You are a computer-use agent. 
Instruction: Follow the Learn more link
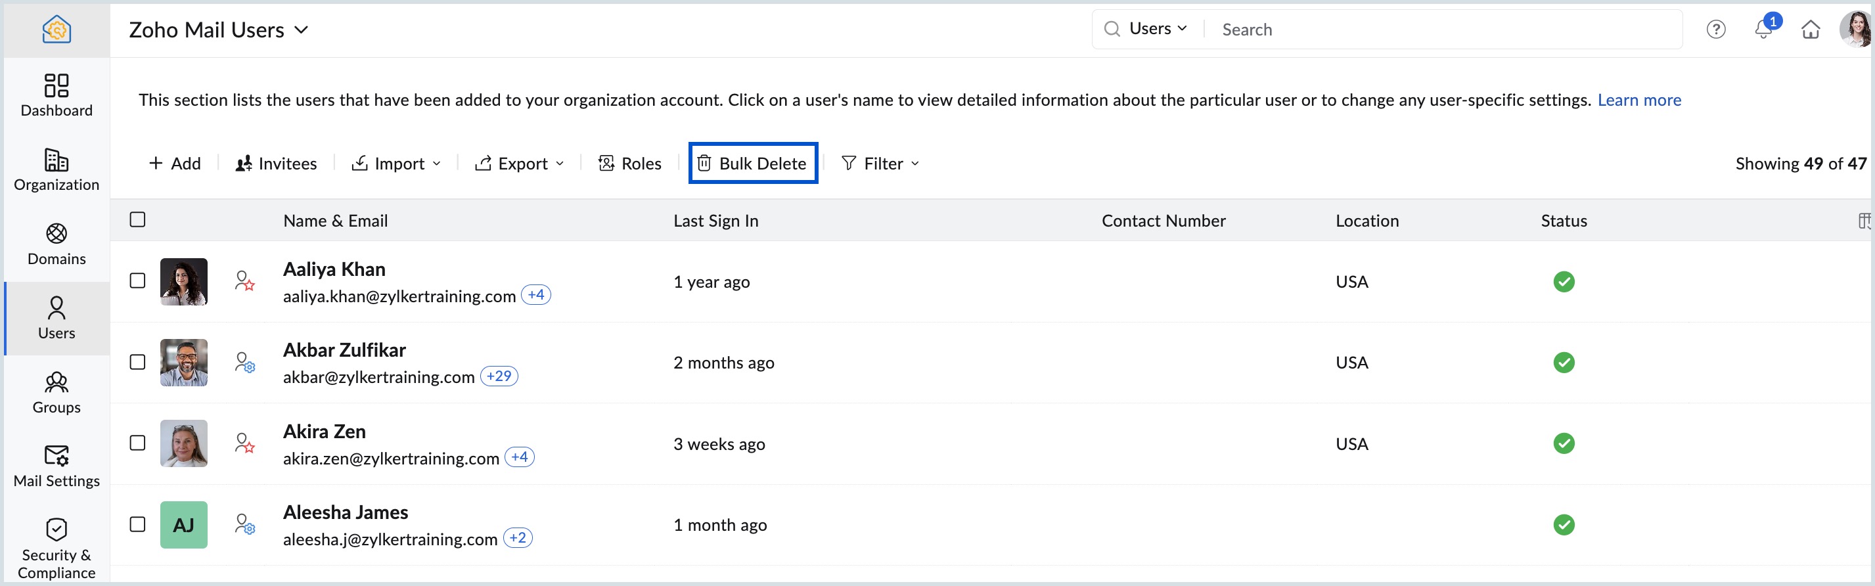coord(1638,100)
